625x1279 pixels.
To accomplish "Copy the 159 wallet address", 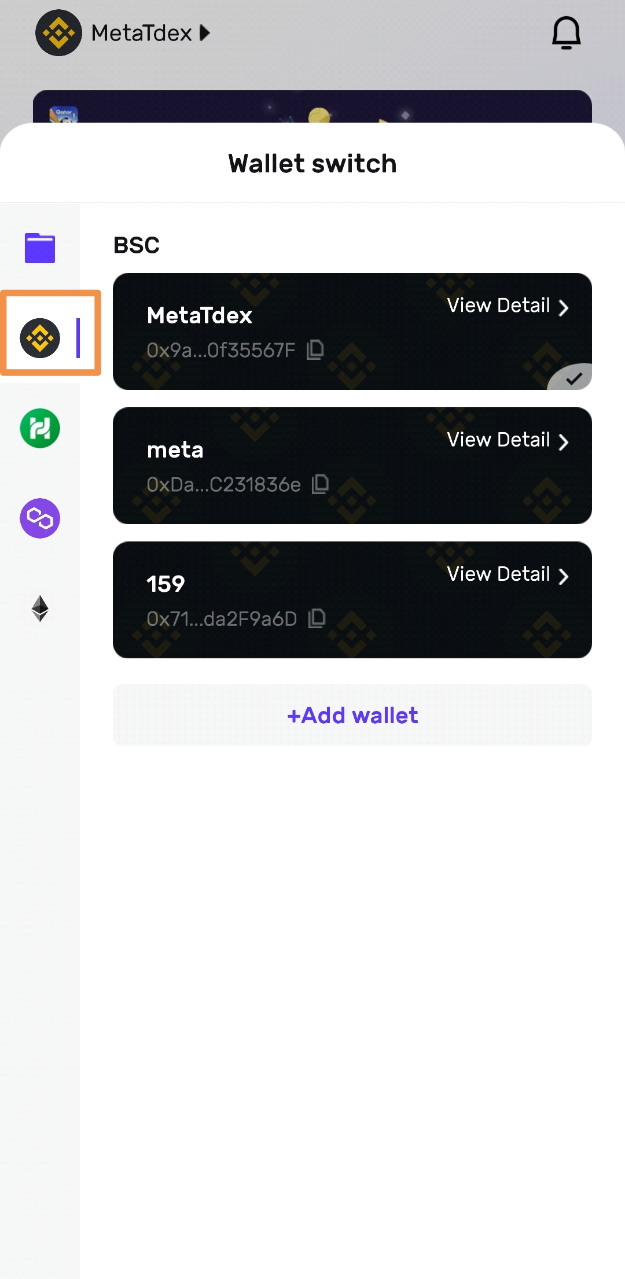I will pyautogui.click(x=317, y=618).
